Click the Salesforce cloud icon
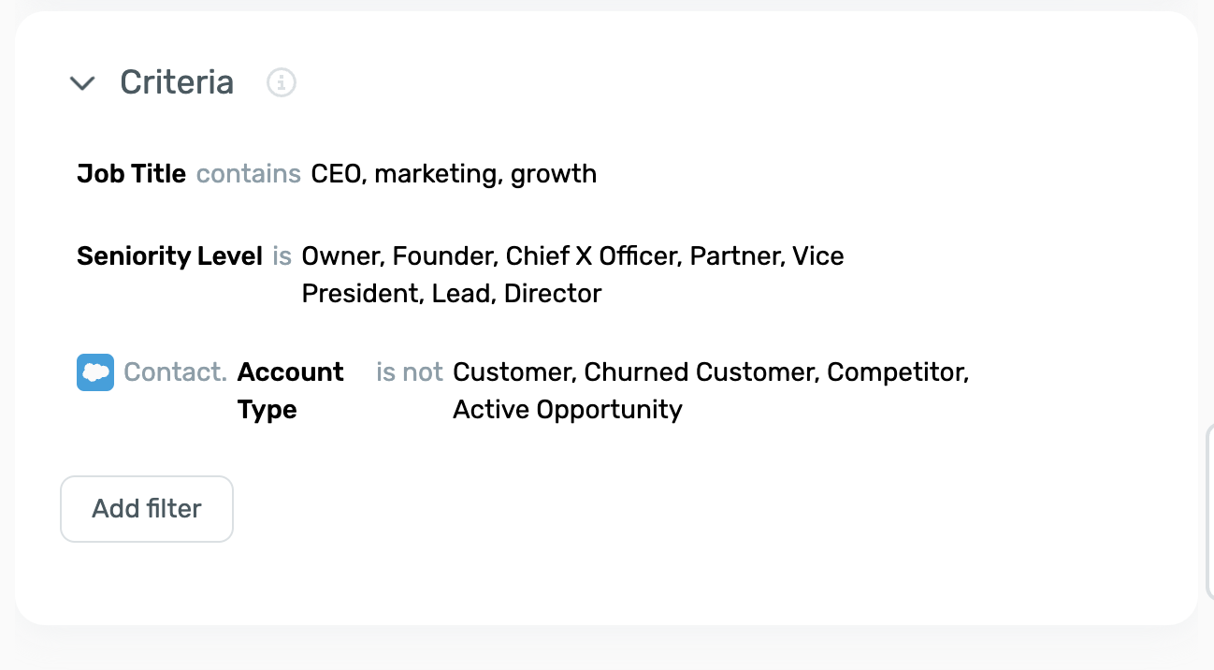The width and height of the screenshot is (1214, 670). point(95,372)
